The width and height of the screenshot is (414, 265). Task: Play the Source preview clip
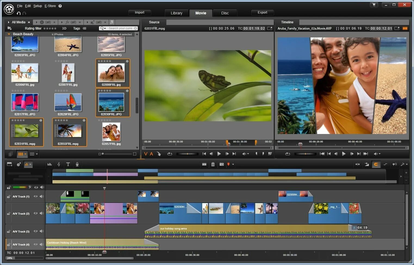[219, 154]
